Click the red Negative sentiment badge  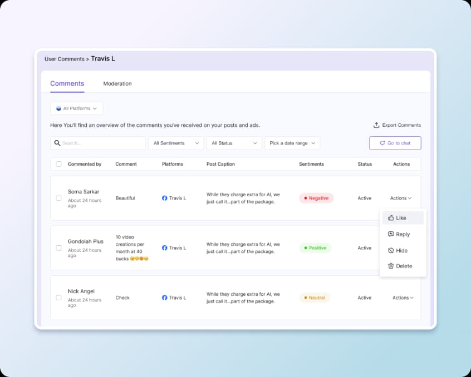[x=316, y=198]
